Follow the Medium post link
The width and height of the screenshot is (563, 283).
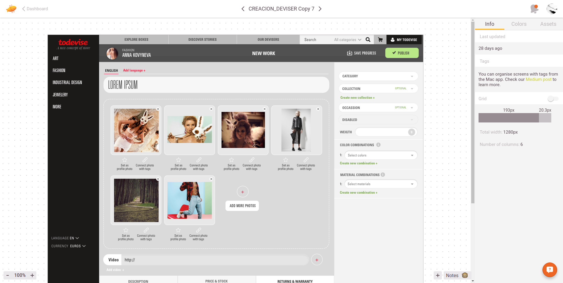pyautogui.click(x=538, y=79)
